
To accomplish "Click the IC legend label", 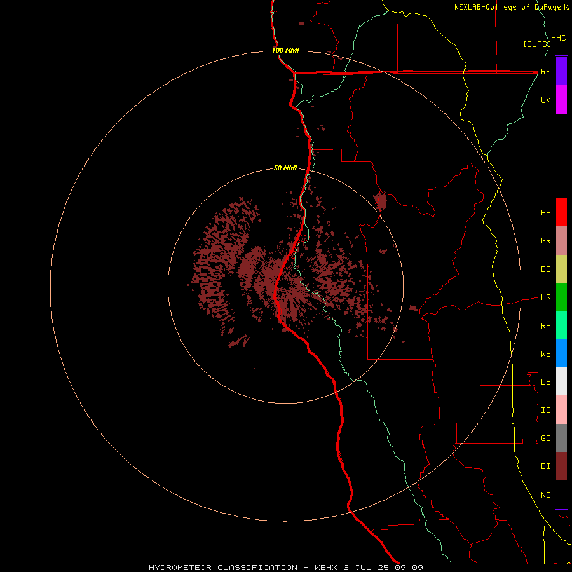I will tap(545, 411).
